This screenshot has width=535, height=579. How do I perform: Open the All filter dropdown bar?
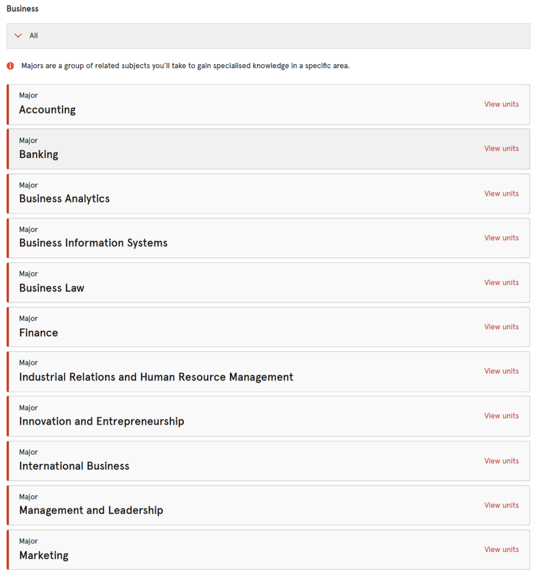268,36
